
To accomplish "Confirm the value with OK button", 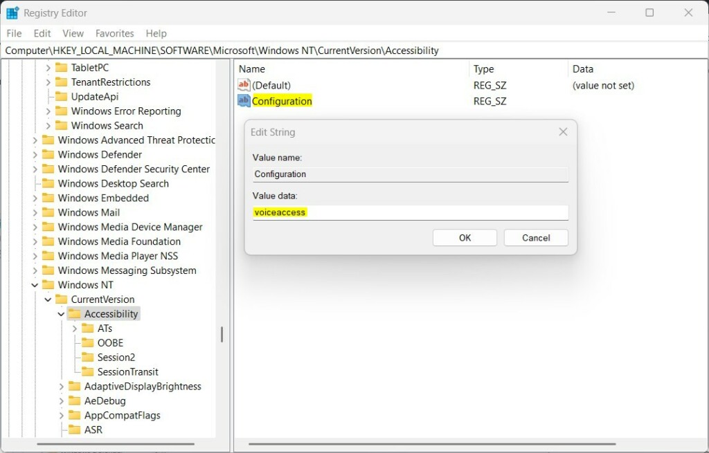I will 465,237.
